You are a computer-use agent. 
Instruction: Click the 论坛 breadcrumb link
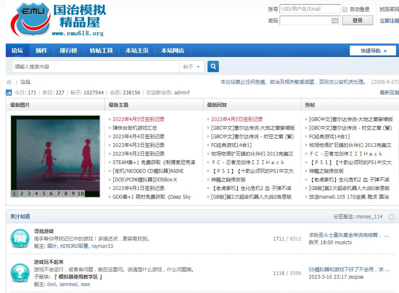pyautogui.click(x=25, y=82)
